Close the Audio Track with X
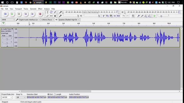The height and width of the screenshot is (103, 184). (2, 29)
